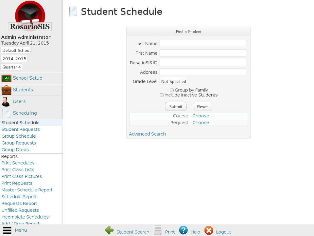The image size is (314, 236).
Task: Click the green arrow Student Search icon
Action: (x=109, y=230)
